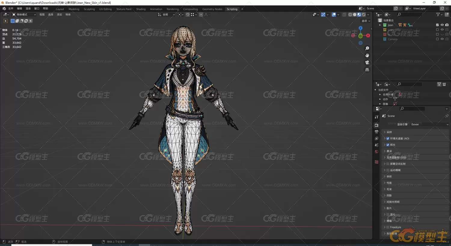Open the Scene properties tab icon
This screenshot has width=451, height=246.
coord(376,145)
